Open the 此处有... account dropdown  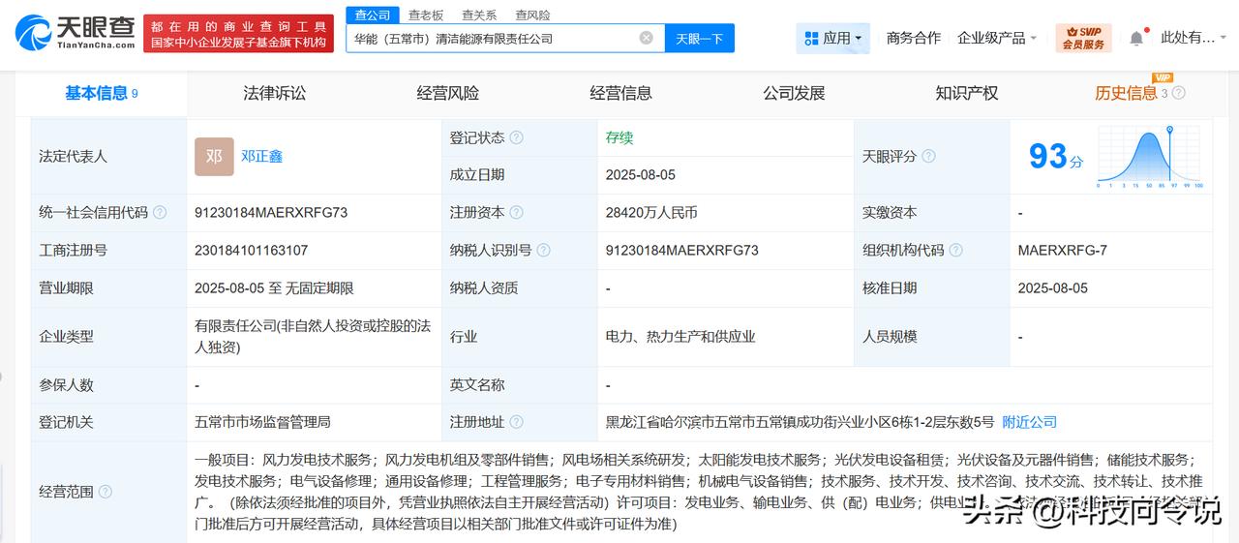click(1194, 38)
